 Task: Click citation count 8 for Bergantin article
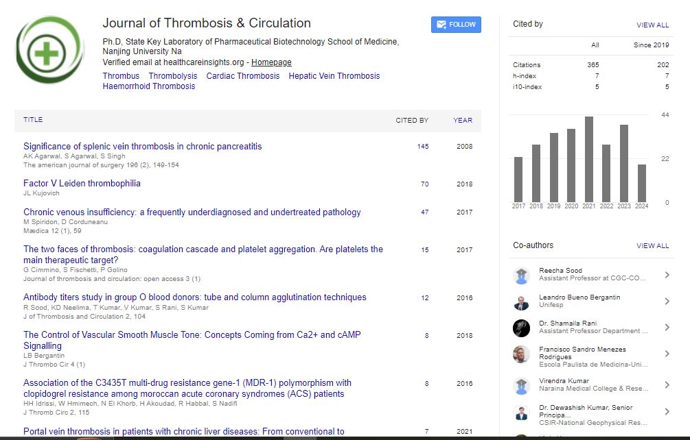[x=426, y=336]
